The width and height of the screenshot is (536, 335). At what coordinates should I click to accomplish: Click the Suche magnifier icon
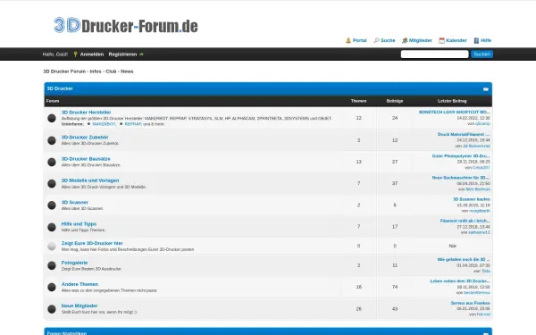pos(376,40)
